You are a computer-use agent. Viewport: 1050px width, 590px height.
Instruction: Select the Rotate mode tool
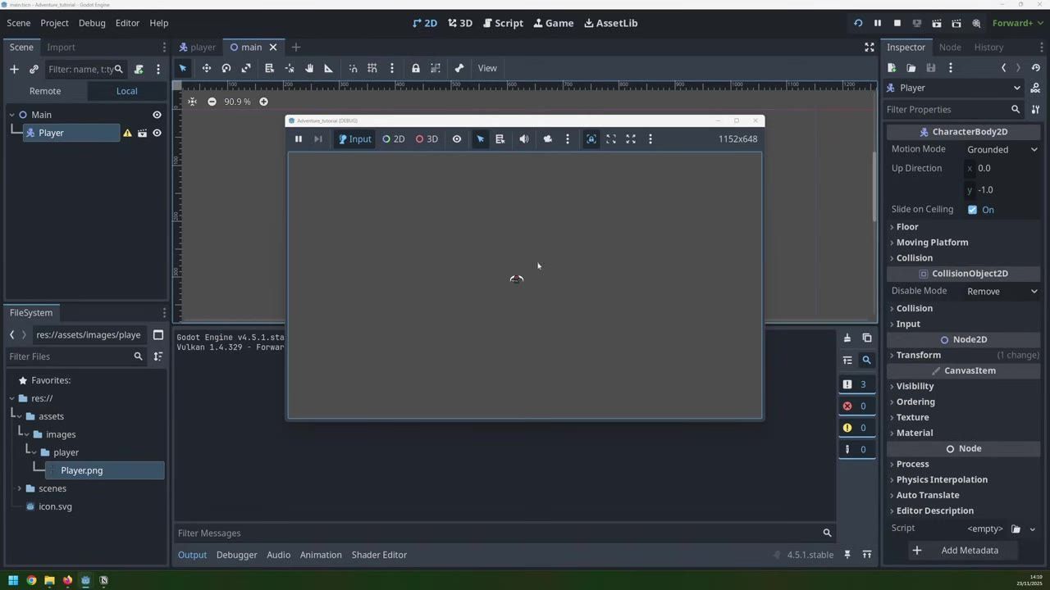[x=226, y=68]
